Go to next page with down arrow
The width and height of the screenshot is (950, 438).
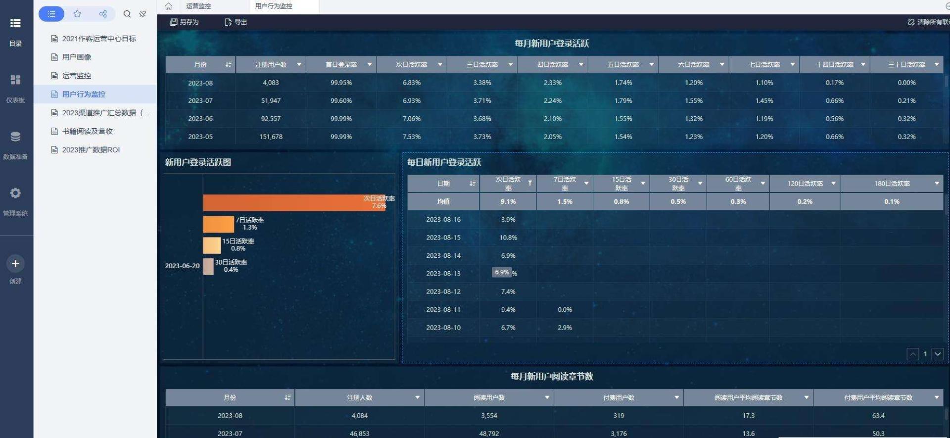[x=937, y=354]
